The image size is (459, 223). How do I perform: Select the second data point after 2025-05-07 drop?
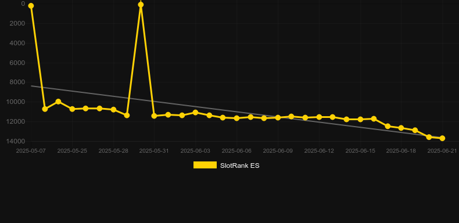point(45,109)
